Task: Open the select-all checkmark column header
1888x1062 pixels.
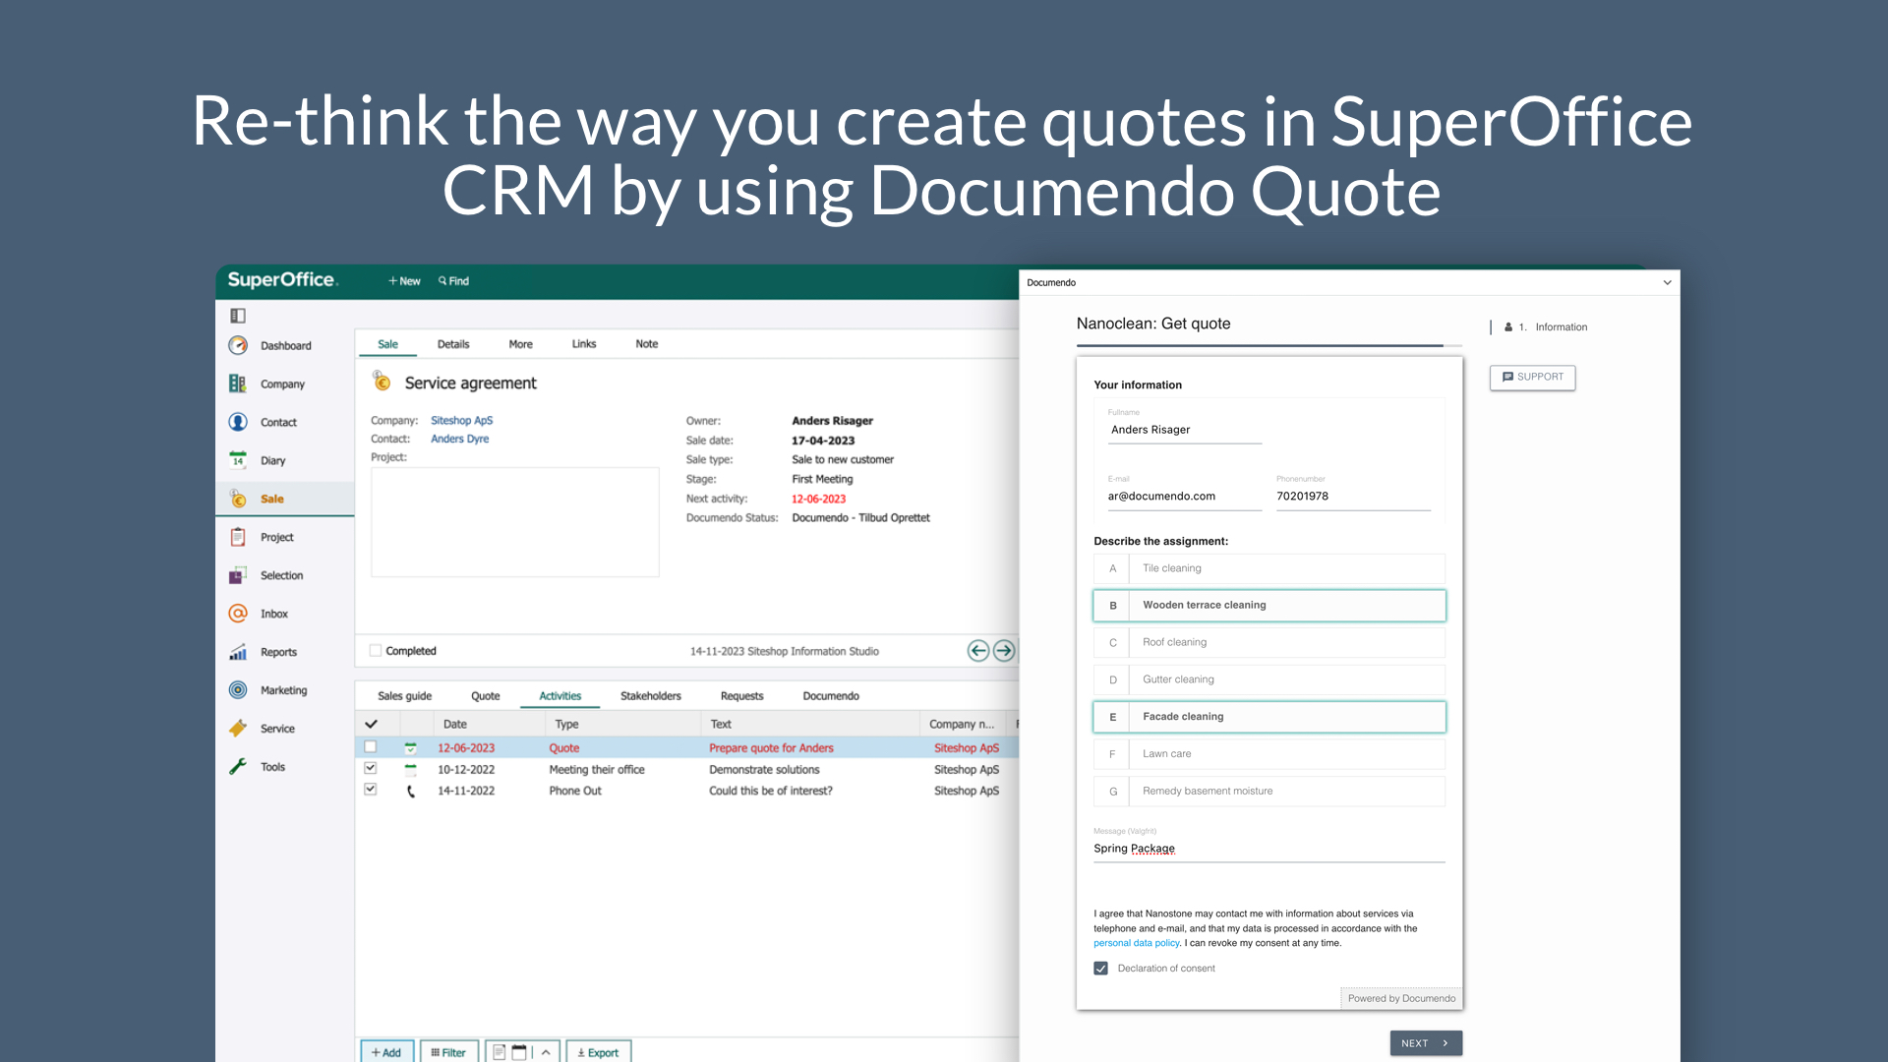Action: 372,725
